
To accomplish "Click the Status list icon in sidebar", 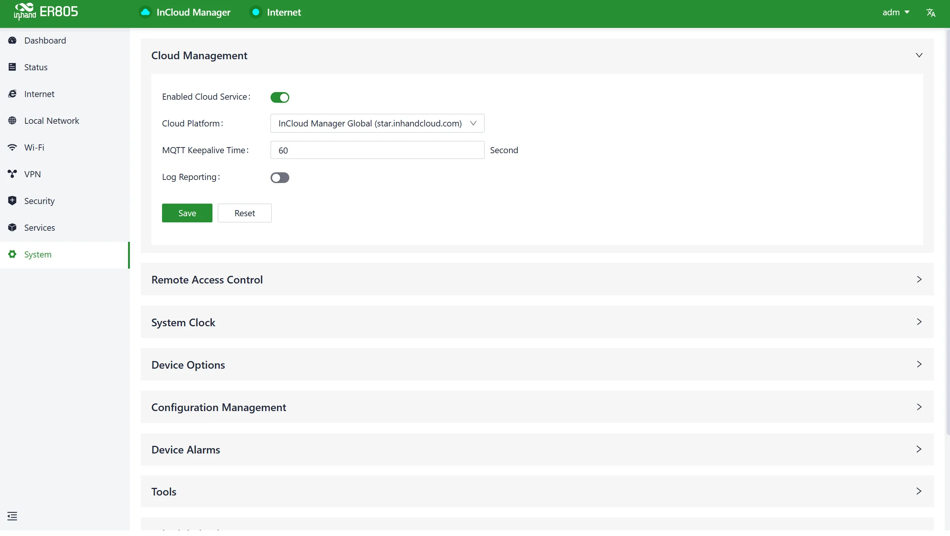I will point(12,67).
